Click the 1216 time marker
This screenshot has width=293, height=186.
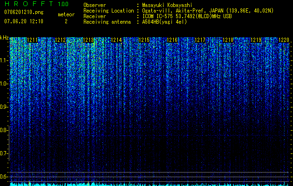tap(172, 40)
